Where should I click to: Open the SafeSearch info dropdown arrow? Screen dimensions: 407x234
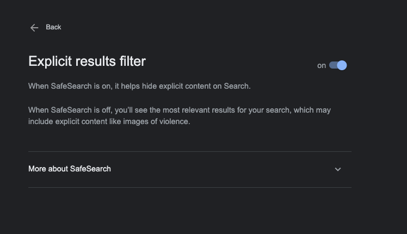coord(338,169)
